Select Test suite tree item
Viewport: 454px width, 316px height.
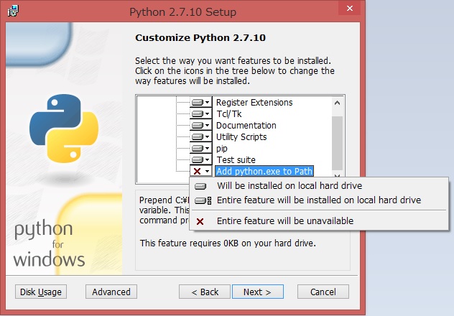(x=236, y=159)
